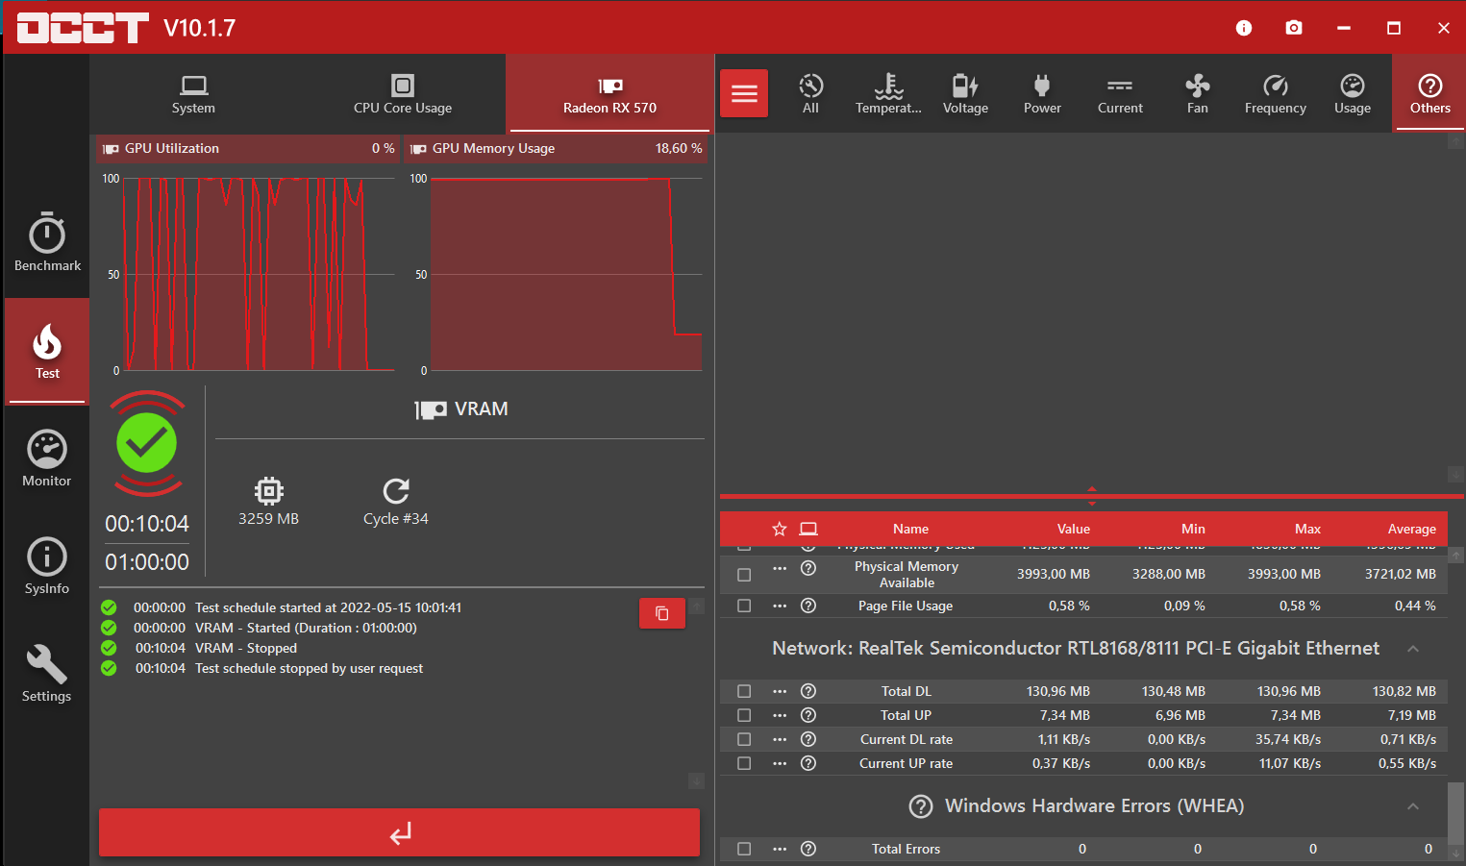
Task: Show Power sensors category
Action: (1042, 93)
